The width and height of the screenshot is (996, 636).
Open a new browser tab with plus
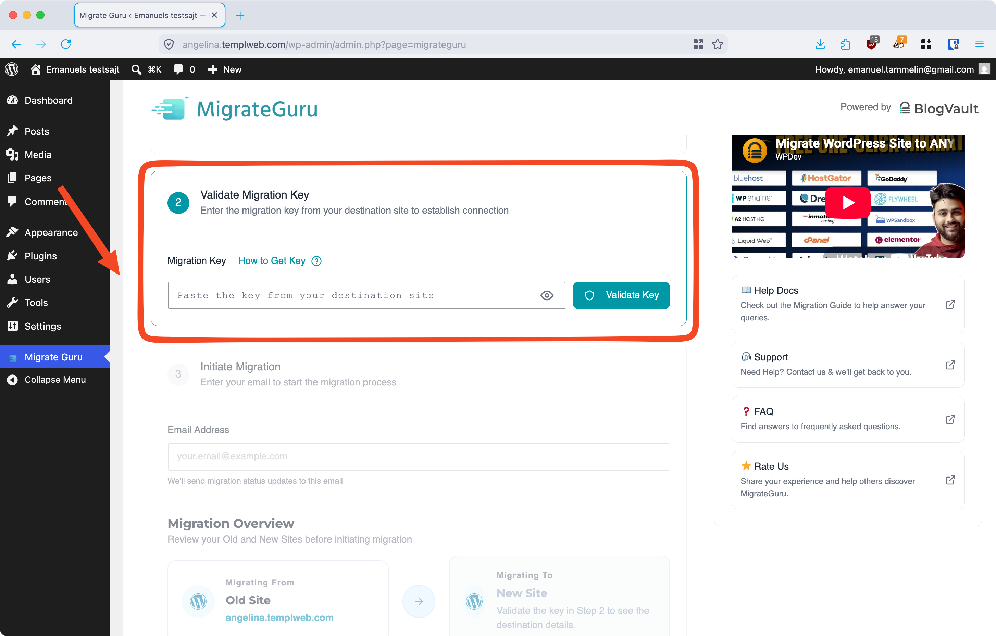240,16
